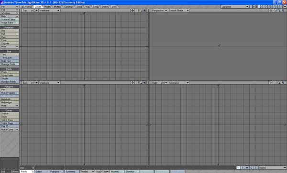The image size is (287, 173).
Task: Select the Disc primitive tool
Action: (x=10, y=37)
